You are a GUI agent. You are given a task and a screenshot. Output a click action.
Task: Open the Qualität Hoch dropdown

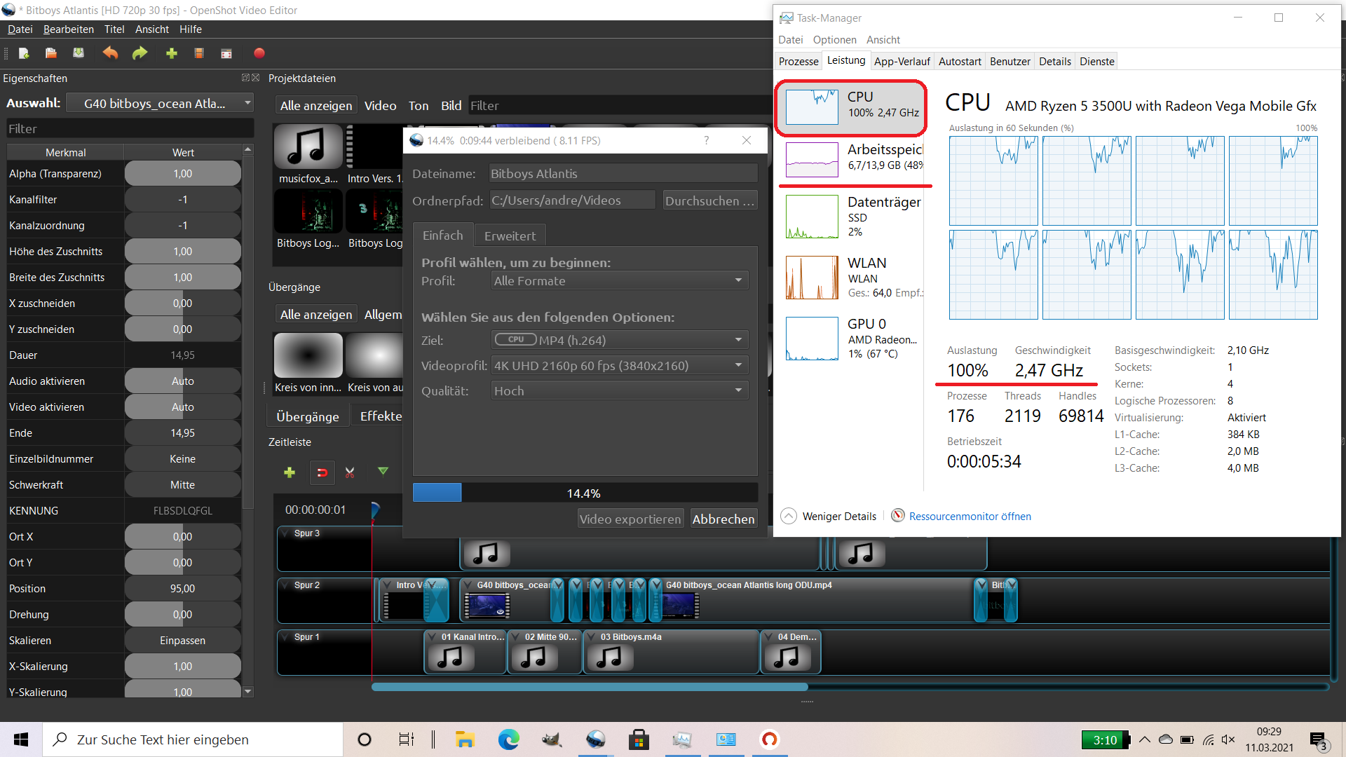(620, 390)
